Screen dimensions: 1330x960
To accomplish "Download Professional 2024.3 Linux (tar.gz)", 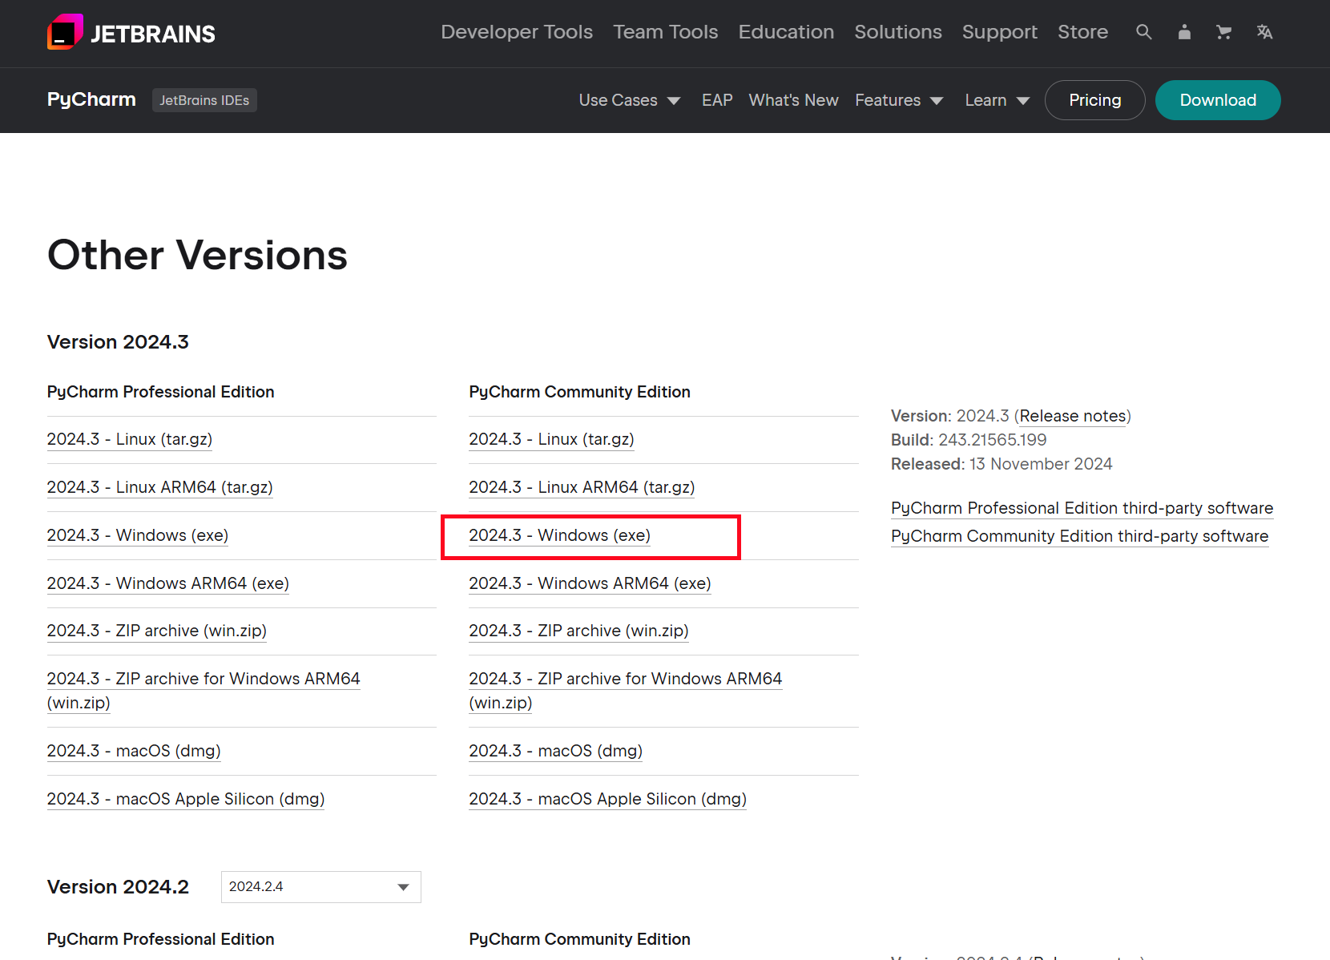I will (130, 439).
